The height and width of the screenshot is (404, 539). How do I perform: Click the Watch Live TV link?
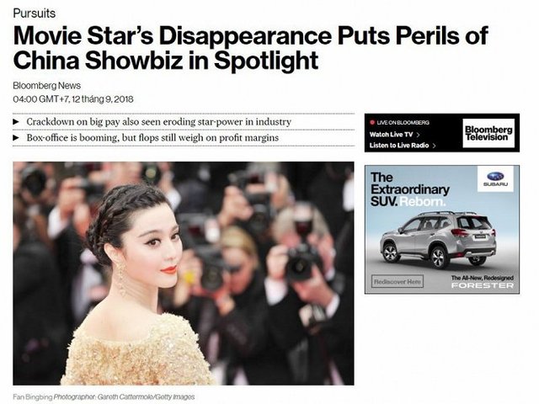click(391, 135)
